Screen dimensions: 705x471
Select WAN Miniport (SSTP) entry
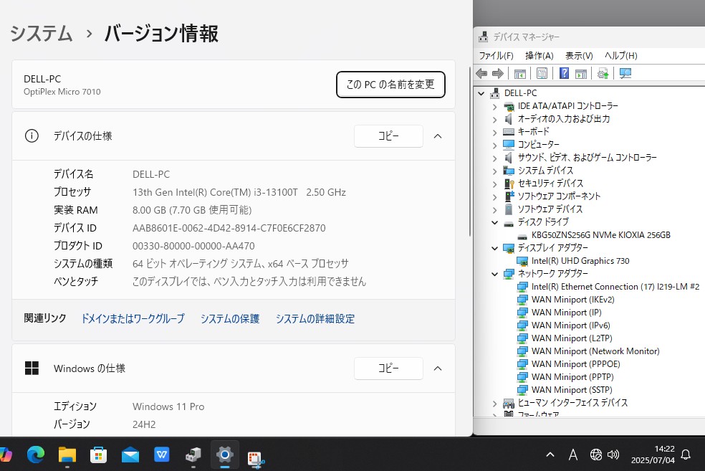(572, 389)
